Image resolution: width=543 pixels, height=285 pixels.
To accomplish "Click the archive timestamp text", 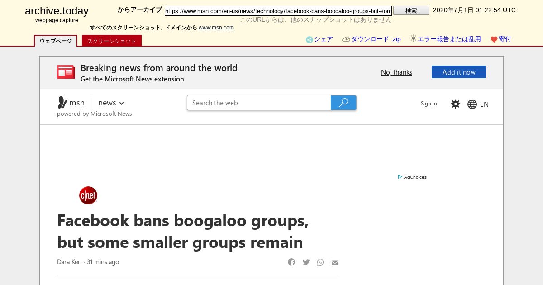I will point(474,10).
